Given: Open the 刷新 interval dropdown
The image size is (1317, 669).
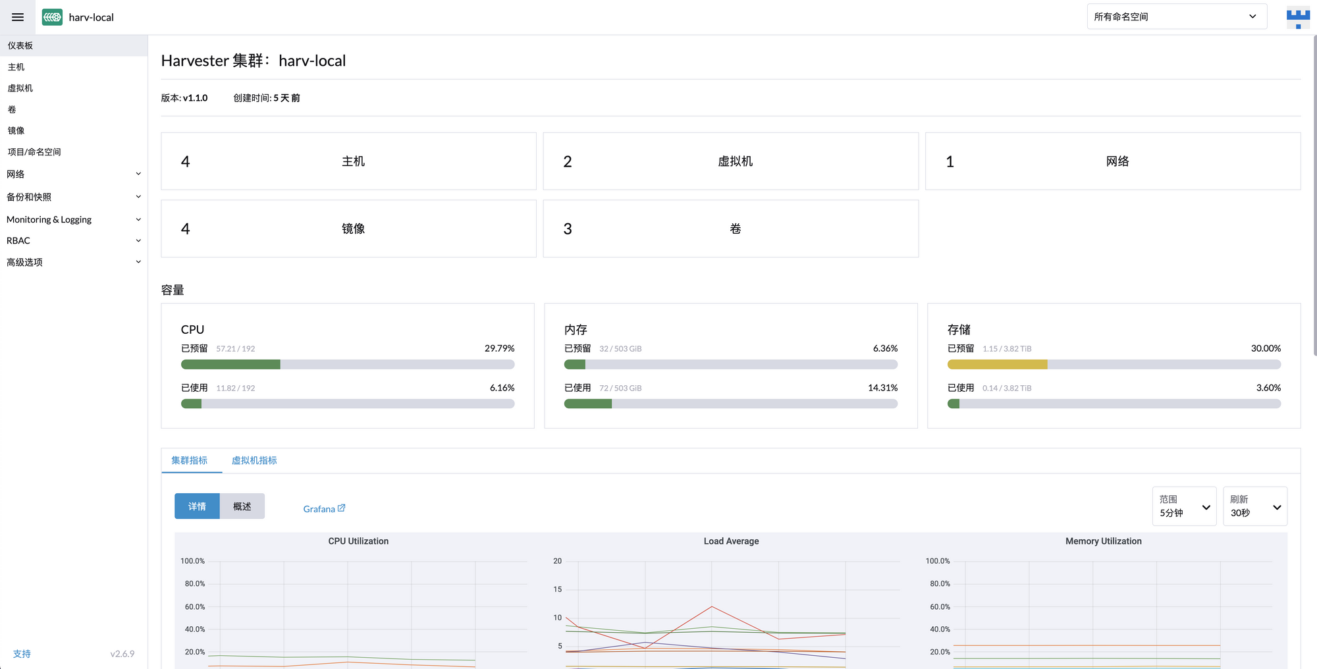Looking at the screenshot, I should (1254, 506).
